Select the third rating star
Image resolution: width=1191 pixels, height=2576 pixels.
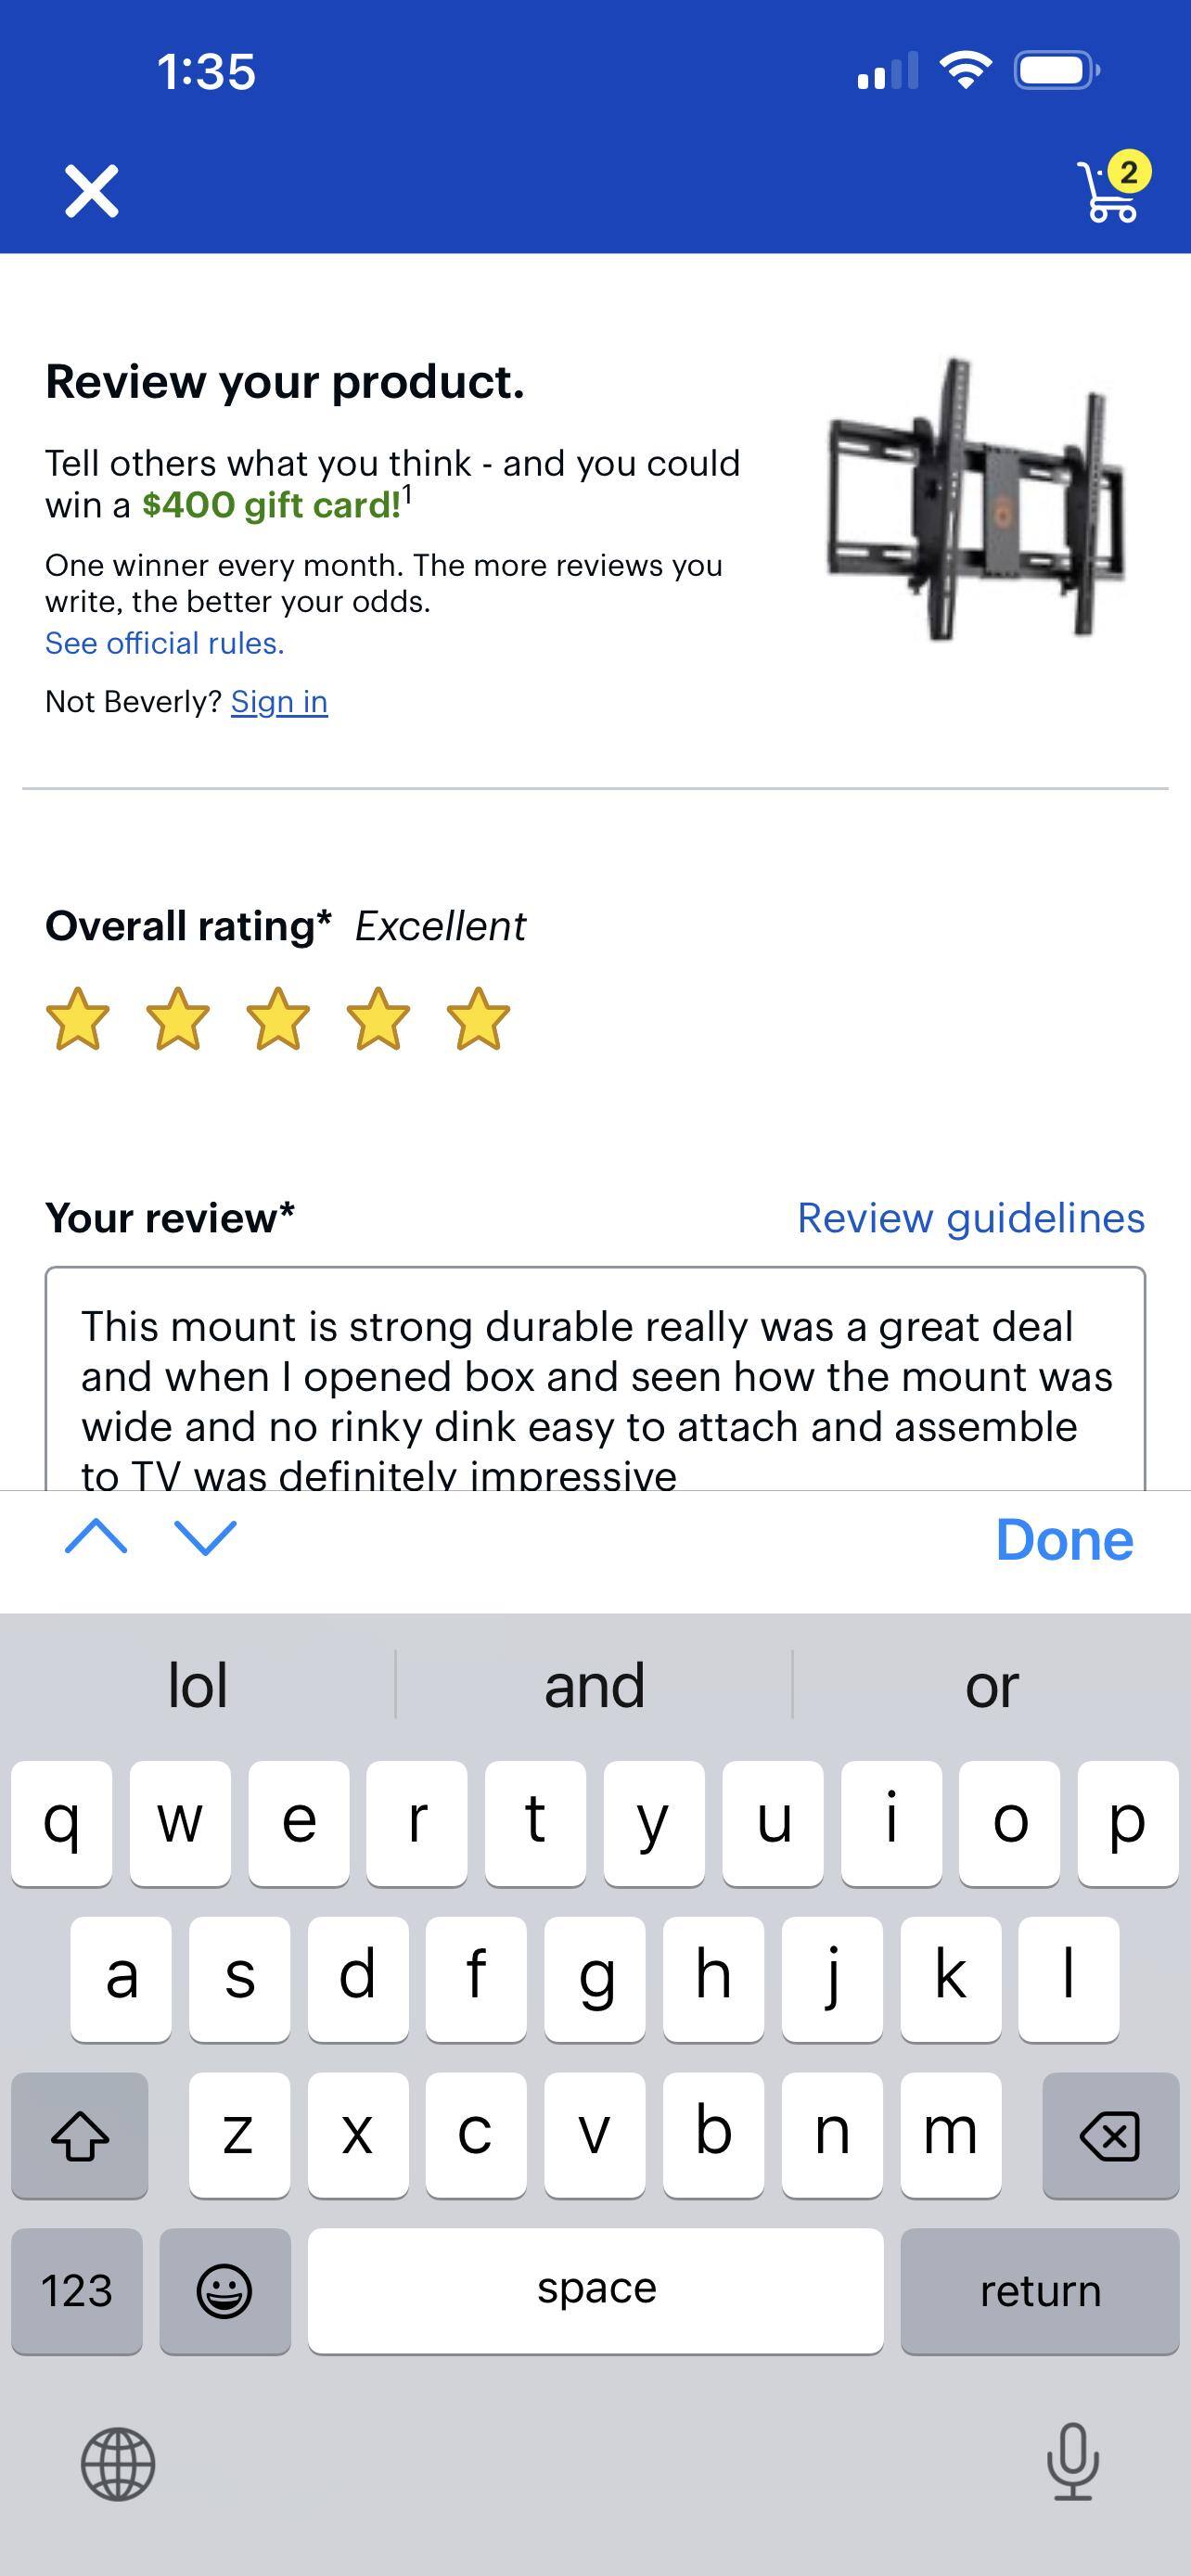click(x=279, y=1018)
